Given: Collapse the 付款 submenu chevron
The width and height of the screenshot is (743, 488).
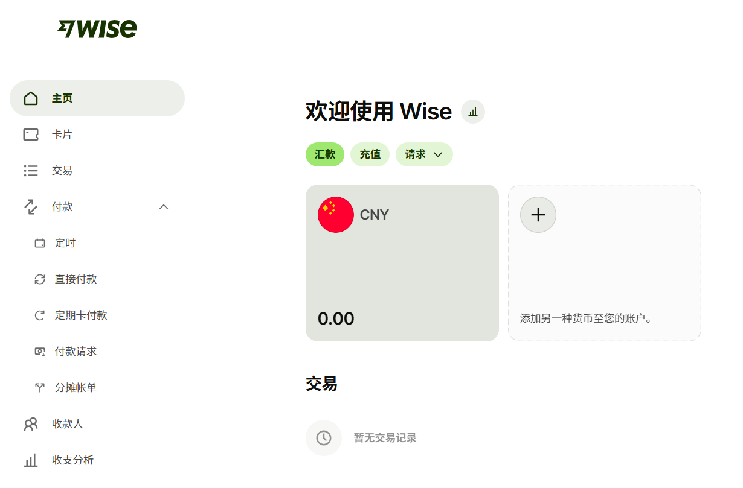Looking at the screenshot, I should [163, 207].
